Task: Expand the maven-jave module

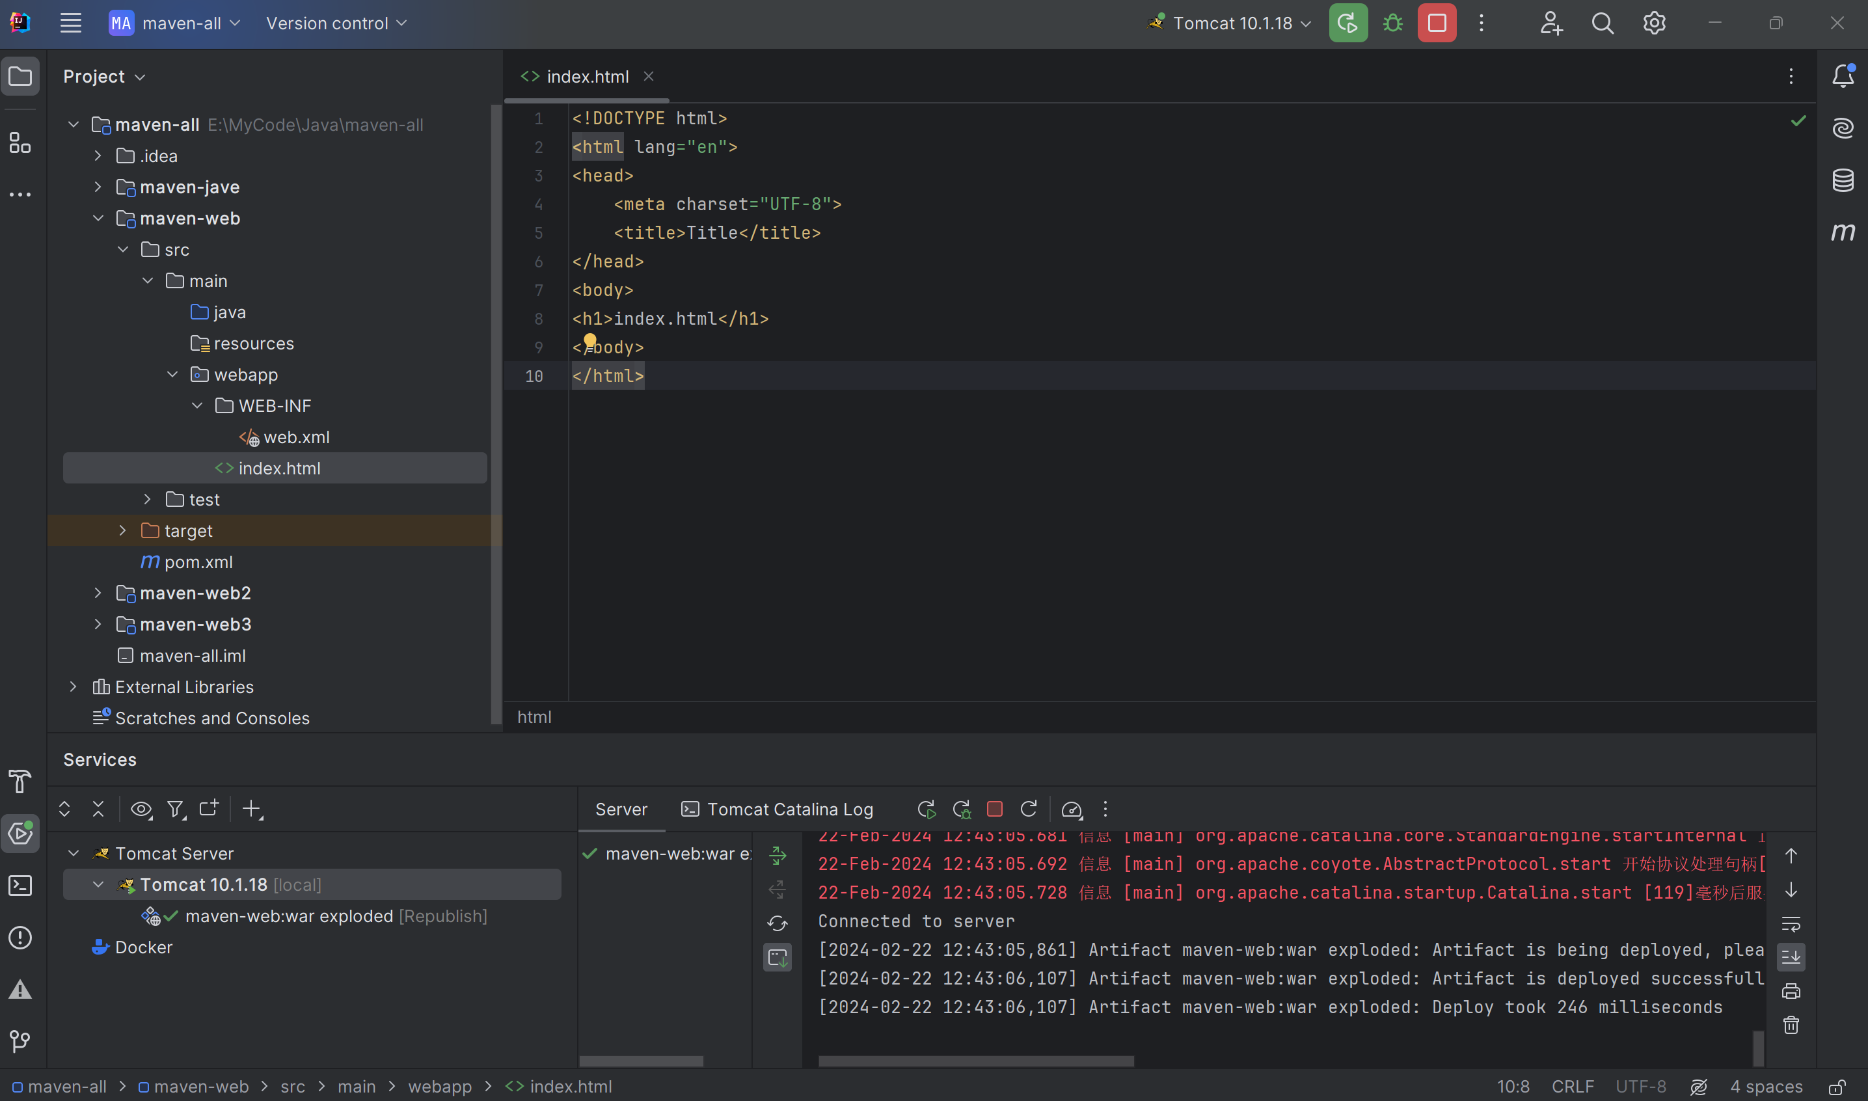Action: tap(98, 187)
